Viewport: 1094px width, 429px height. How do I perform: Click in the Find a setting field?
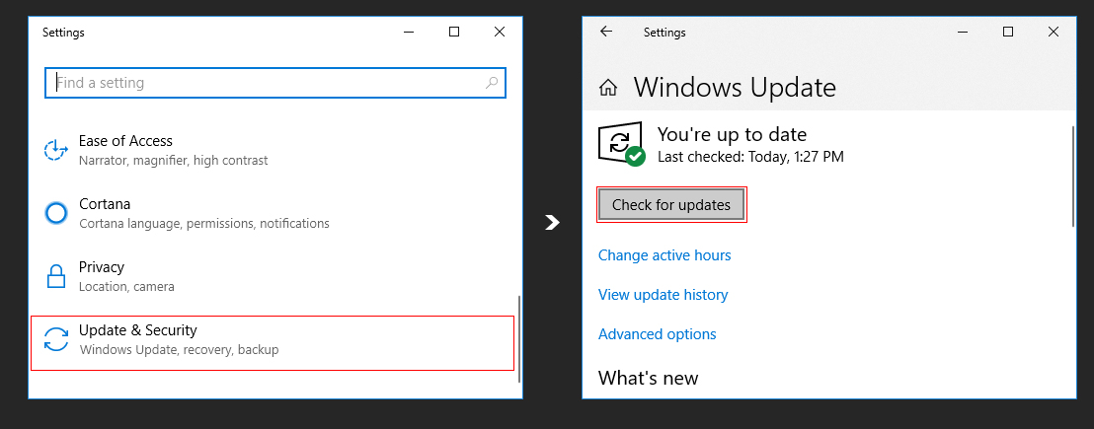point(274,82)
